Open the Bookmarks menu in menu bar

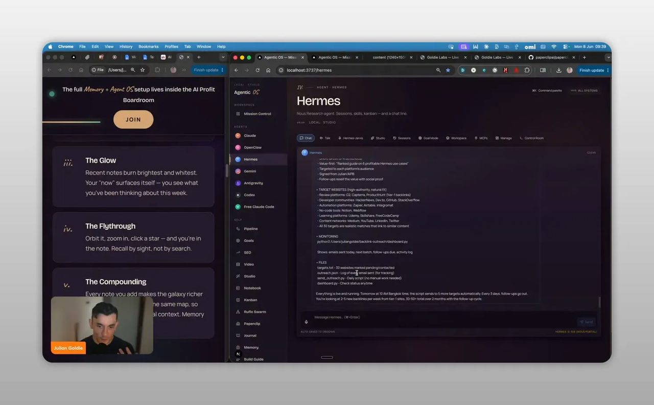pyautogui.click(x=148, y=47)
